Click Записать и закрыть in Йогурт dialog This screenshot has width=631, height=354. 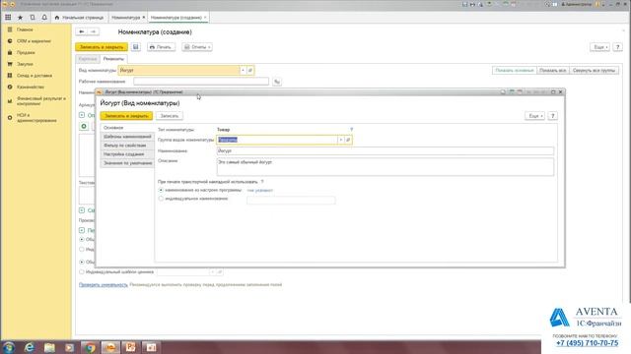point(126,116)
